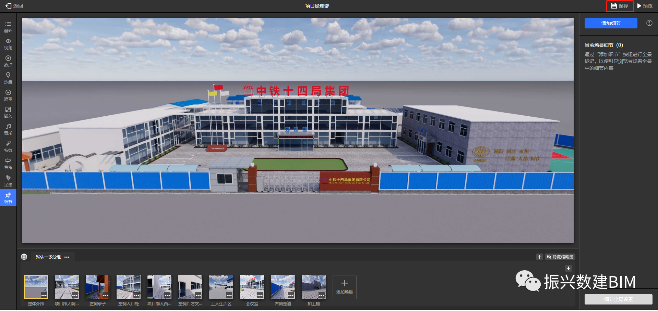Select the 整体外部 scene thumbnail
This screenshot has width=658, height=311.
tap(36, 287)
